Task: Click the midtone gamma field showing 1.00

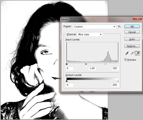Action: (x=92, y=68)
